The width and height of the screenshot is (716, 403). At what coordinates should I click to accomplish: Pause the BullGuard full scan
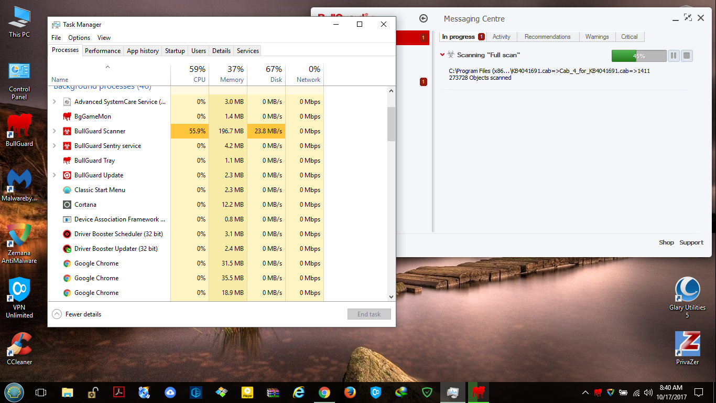point(674,56)
